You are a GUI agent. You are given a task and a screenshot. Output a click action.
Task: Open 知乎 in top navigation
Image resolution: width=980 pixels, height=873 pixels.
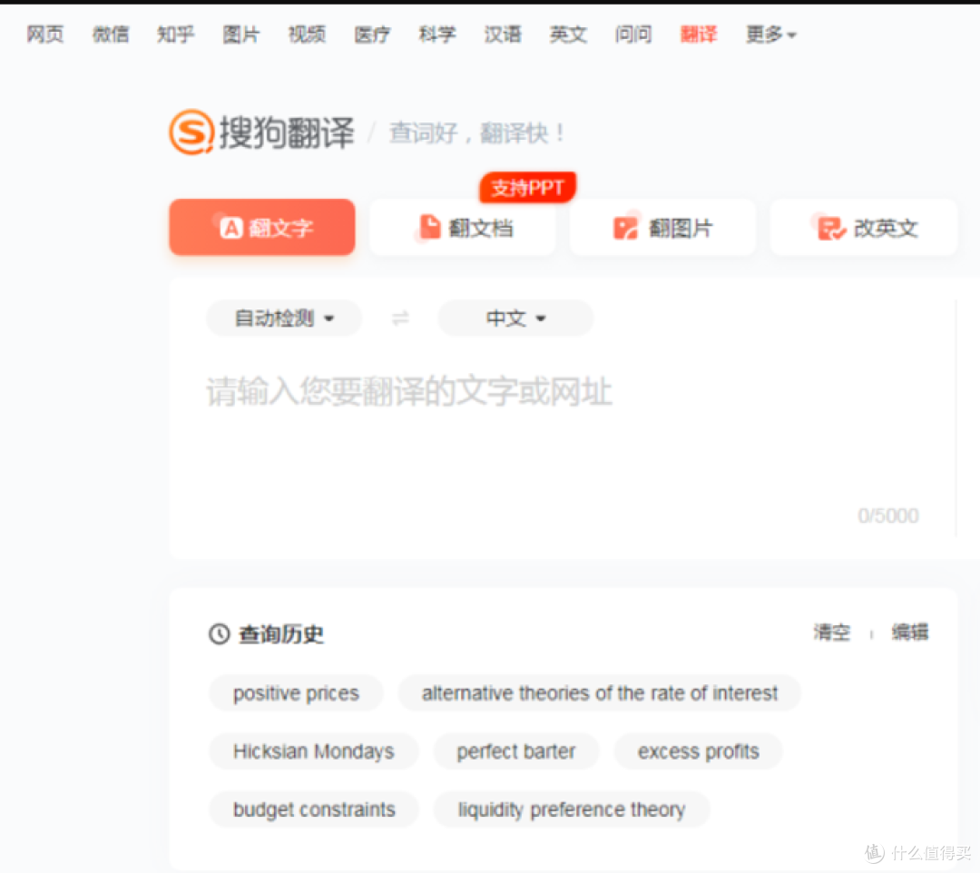coord(176,34)
